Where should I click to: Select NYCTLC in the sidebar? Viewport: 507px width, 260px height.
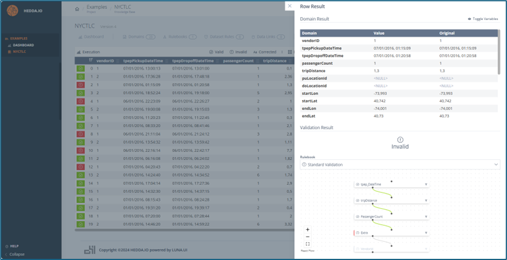(20, 52)
